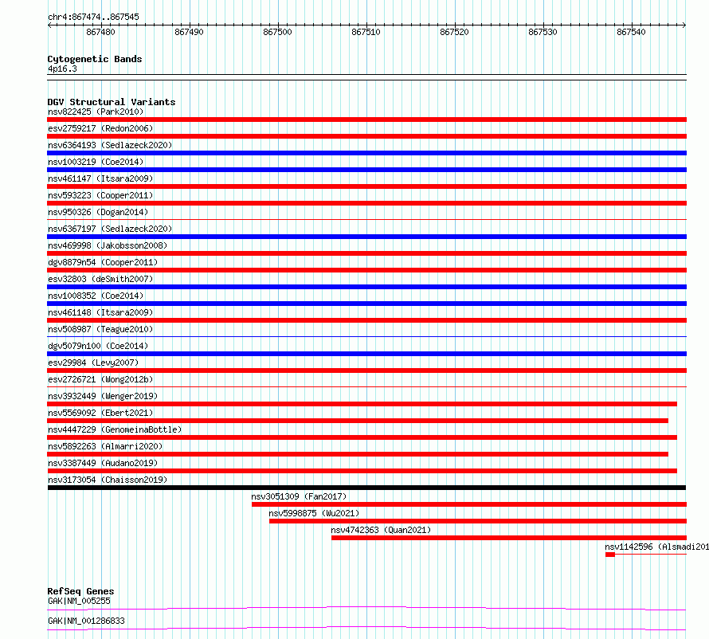Select the esv2759217 (Redon2006) variant label

click(x=100, y=128)
